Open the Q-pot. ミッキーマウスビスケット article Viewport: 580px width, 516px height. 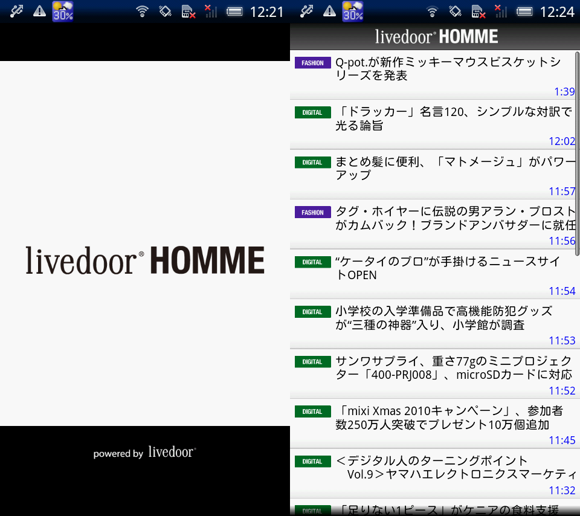435,75
